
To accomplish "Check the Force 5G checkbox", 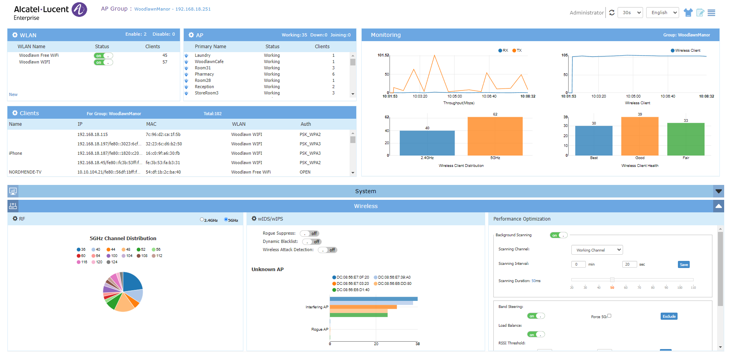I will point(609,316).
